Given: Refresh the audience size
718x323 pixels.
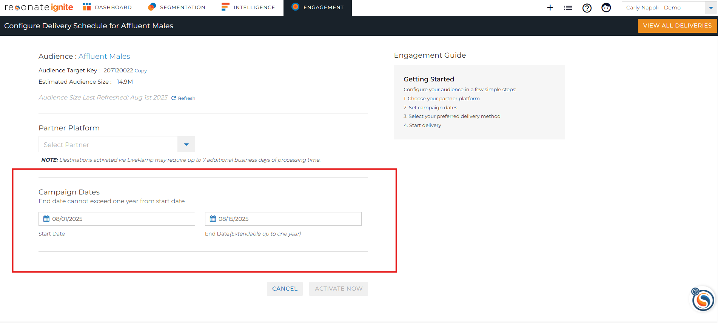Looking at the screenshot, I should coord(183,98).
